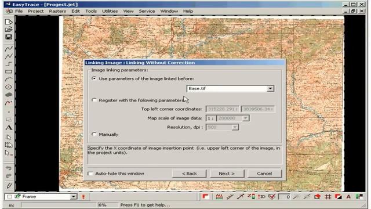Click the top-left Y coordinate field
The height and width of the screenshot is (209, 371).
pyautogui.click(x=257, y=109)
